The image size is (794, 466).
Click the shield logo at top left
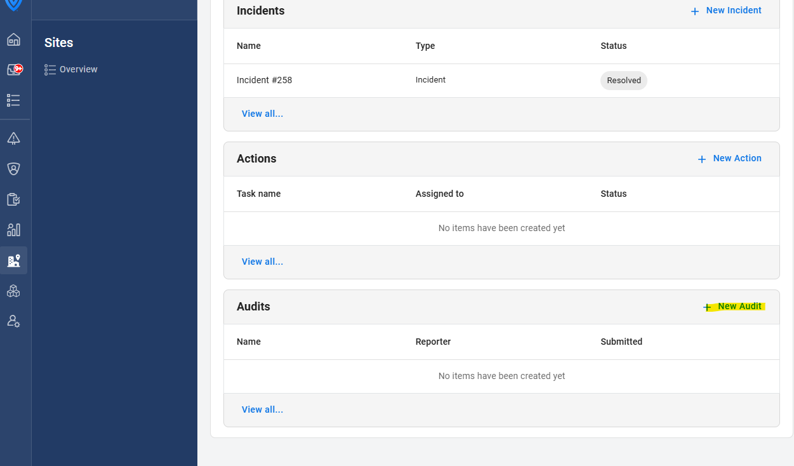pos(13,5)
